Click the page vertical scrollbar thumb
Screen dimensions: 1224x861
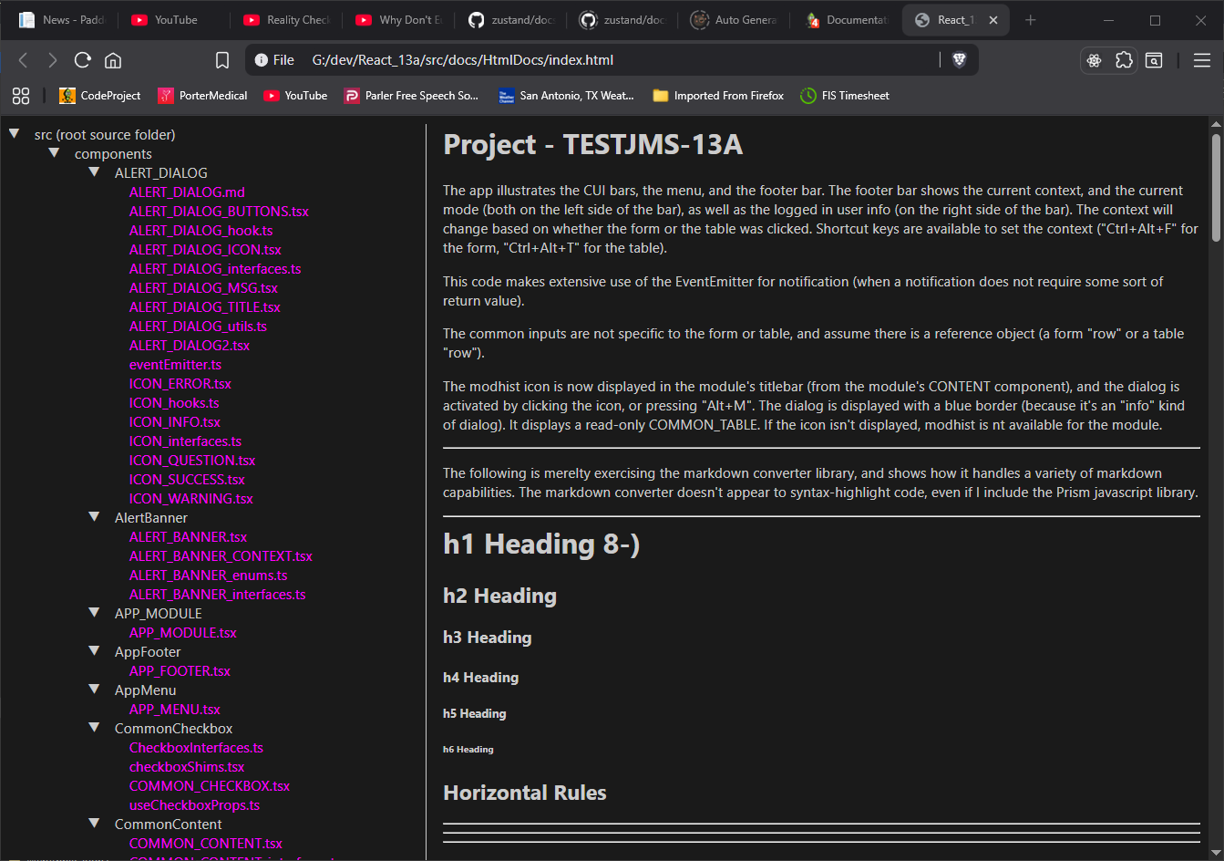(1216, 188)
